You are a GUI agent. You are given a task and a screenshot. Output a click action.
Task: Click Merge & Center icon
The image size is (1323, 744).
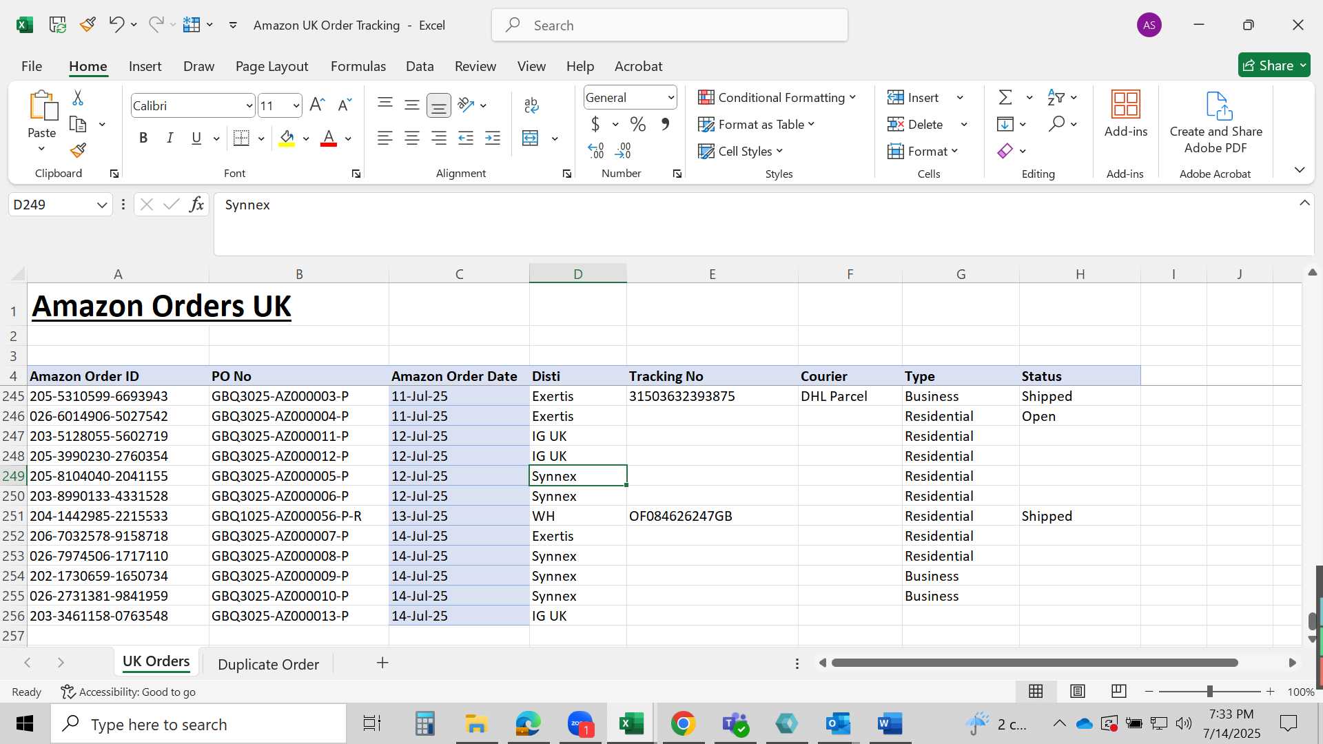531,138
